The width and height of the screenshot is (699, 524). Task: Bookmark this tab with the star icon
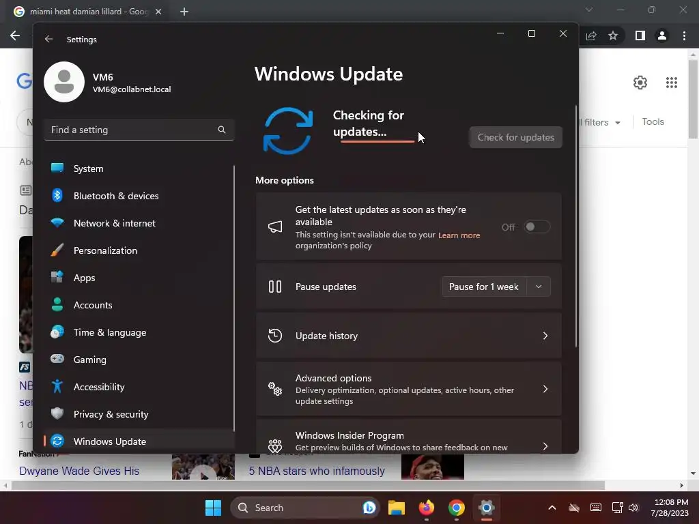click(613, 35)
